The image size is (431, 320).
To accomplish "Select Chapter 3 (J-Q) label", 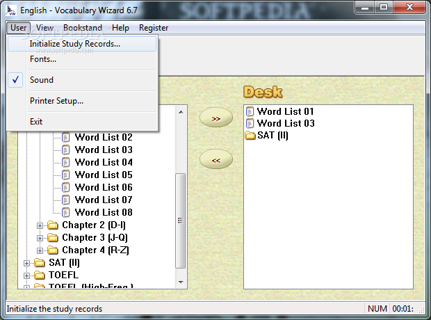I will pyautogui.click(x=95, y=237).
